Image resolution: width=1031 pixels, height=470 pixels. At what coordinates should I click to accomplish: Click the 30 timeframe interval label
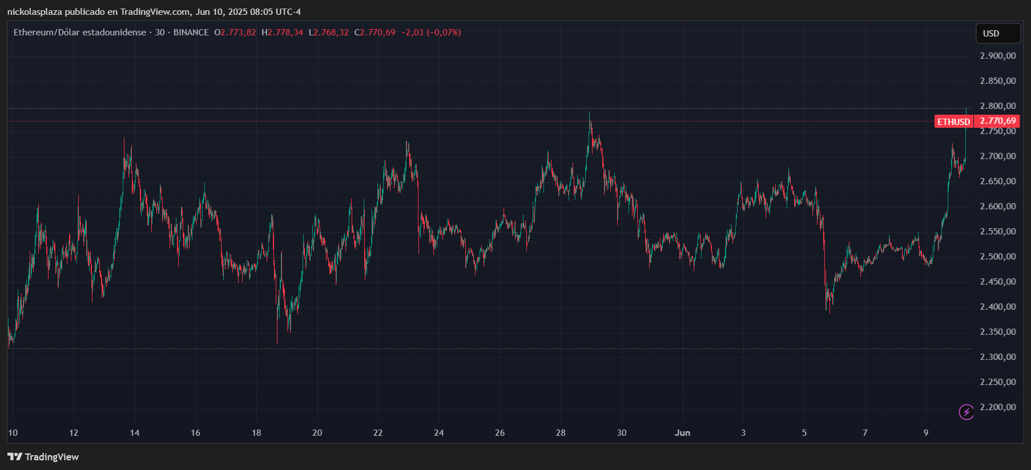click(160, 33)
